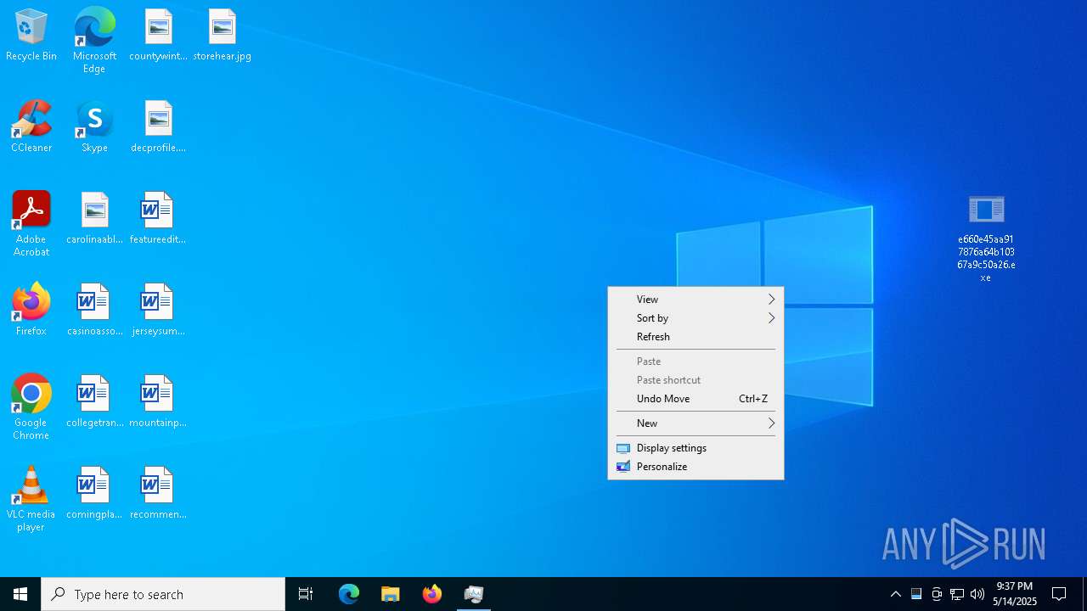The width and height of the screenshot is (1087, 611).
Task: Show hidden system tray icons
Action: point(896,594)
